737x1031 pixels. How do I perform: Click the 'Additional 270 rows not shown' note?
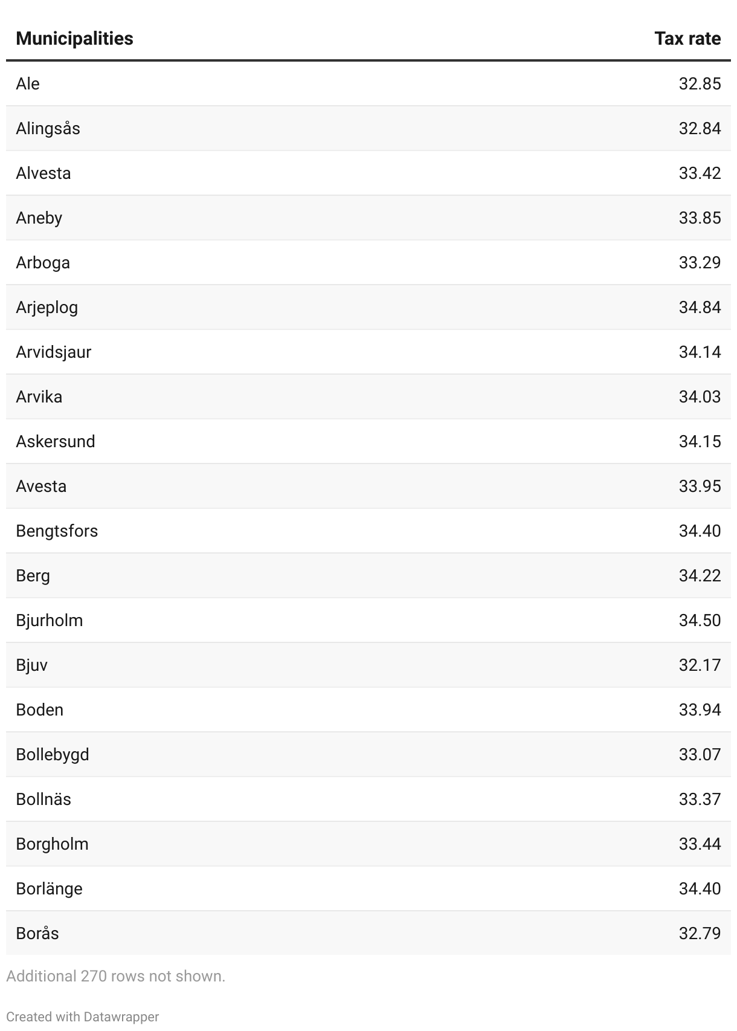(x=115, y=976)
